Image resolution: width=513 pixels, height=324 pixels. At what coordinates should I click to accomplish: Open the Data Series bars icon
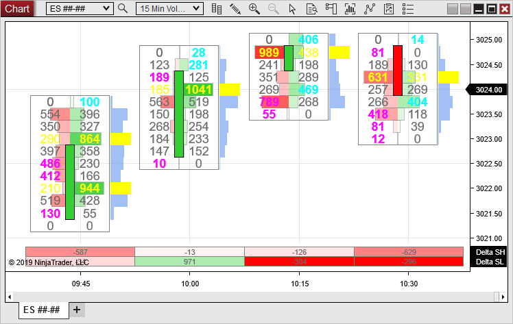coord(217,8)
